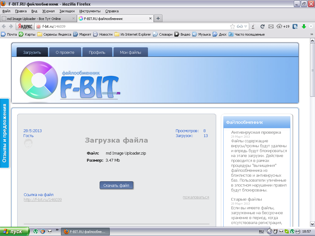Open the Справка menu

point(112,11)
